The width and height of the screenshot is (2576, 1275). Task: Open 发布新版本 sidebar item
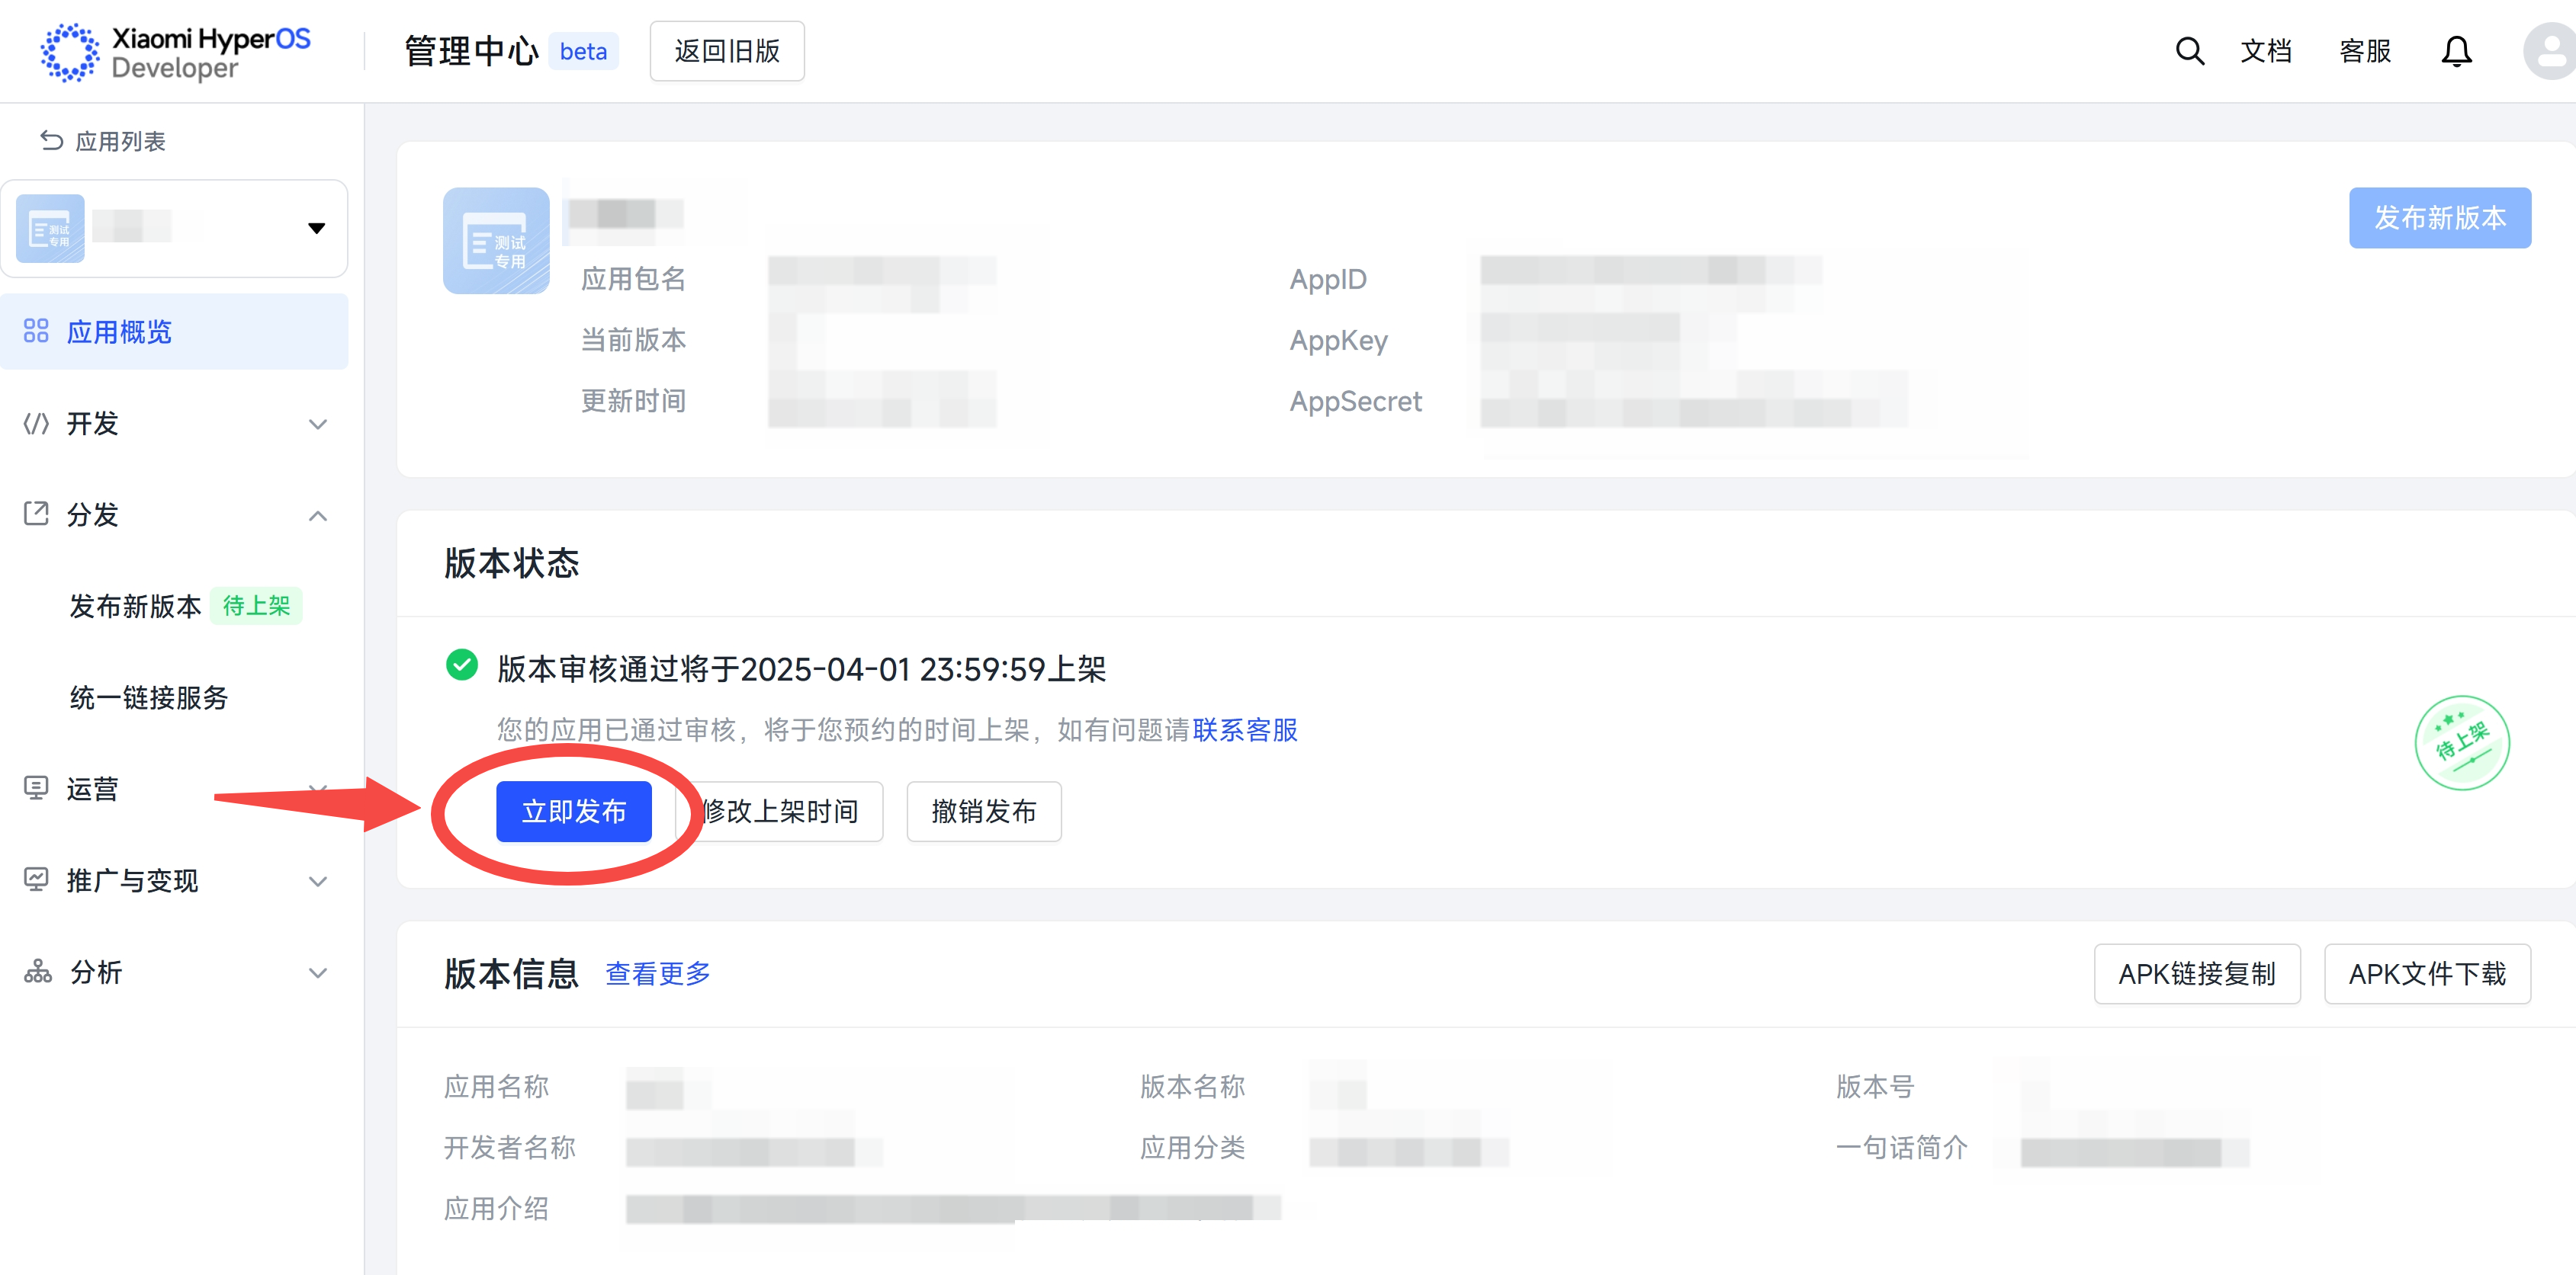[136, 607]
